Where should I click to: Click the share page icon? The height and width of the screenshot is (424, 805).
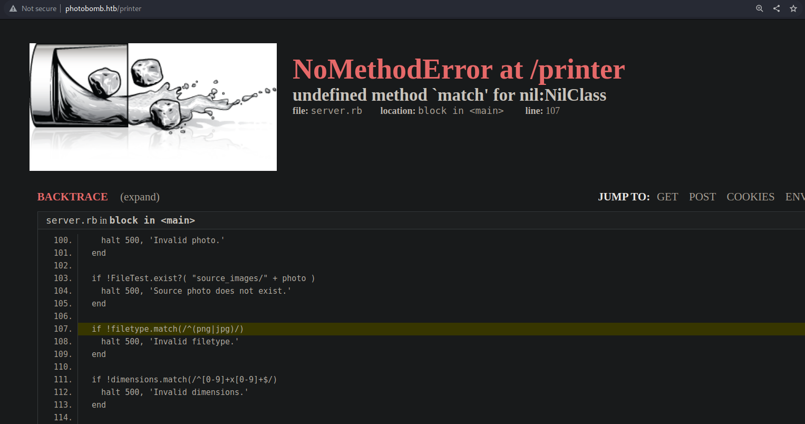777,8
